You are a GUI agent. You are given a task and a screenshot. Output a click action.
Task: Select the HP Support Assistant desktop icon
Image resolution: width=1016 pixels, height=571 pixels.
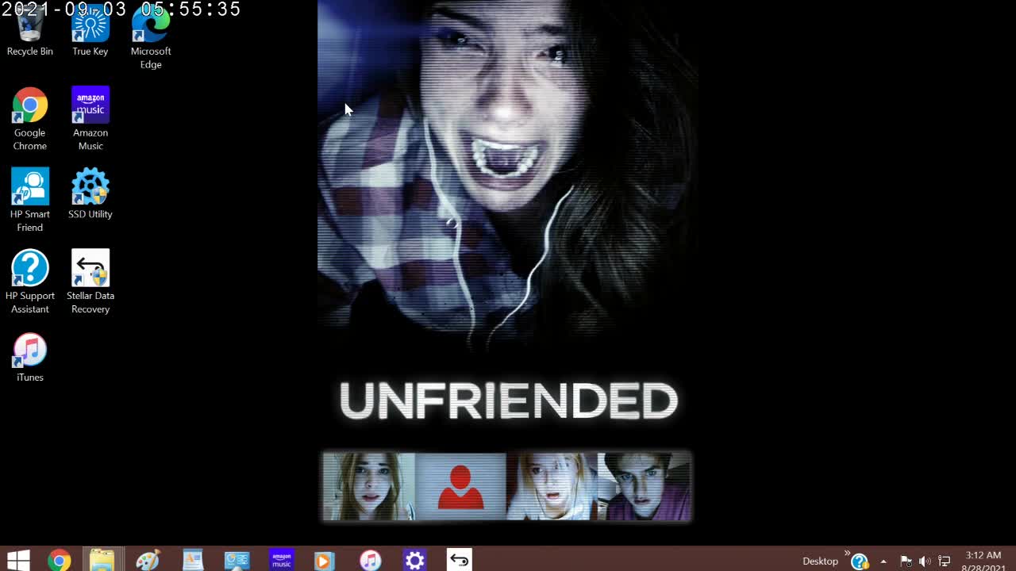pos(30,282)
